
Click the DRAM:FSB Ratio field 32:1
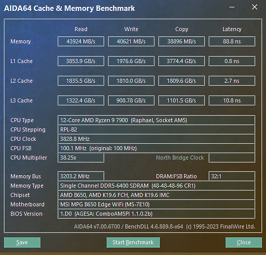click(x=232, y=176)
